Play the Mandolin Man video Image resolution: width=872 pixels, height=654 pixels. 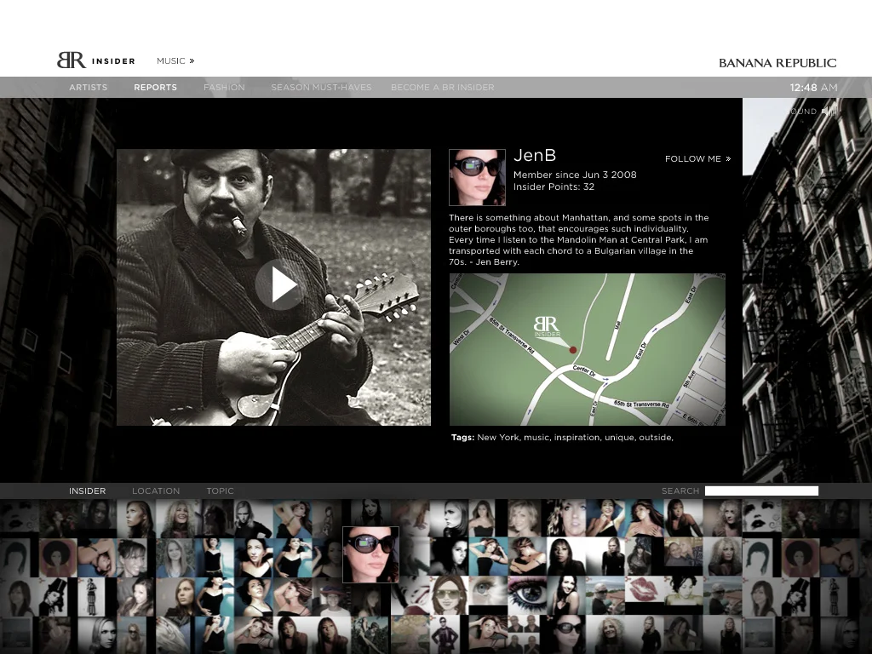pyautogui.click(x=279, y=284)
